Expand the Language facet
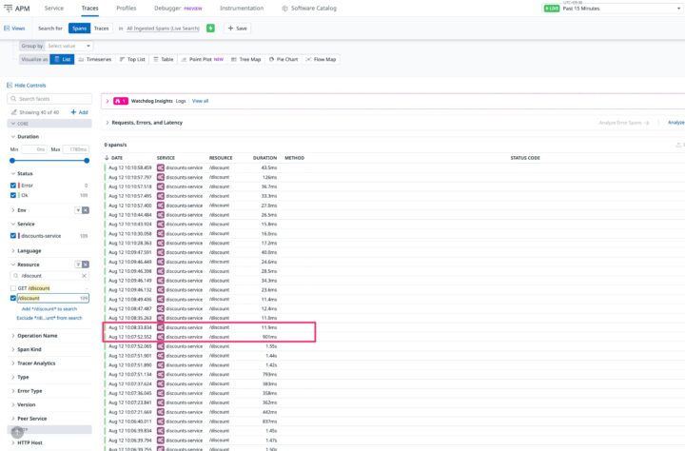This screenshot has height=451, width=685. point(26,251)
